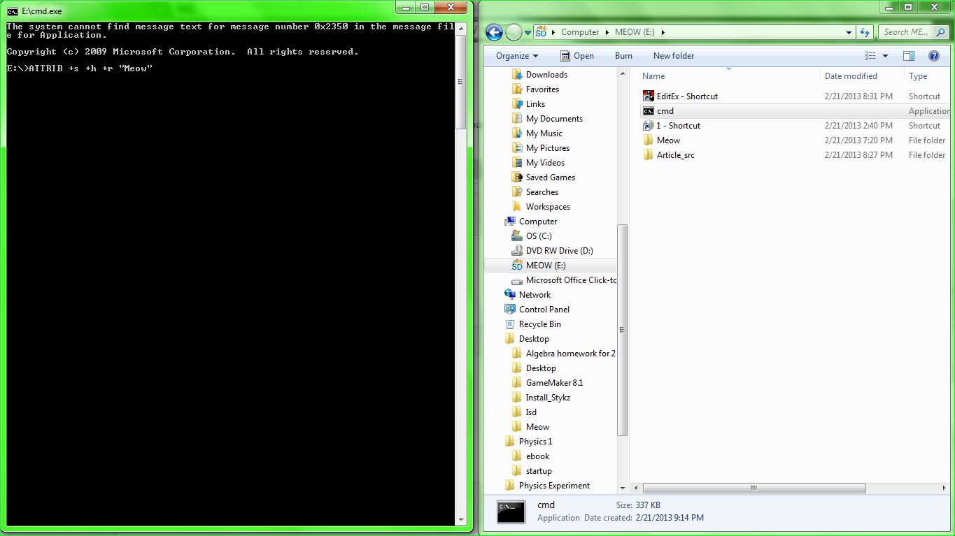Open Links folder in navigation pane

(x=535, y=104)
